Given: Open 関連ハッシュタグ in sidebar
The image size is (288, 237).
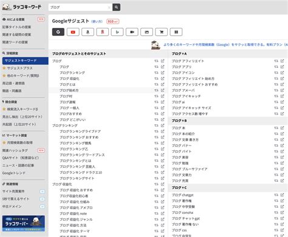Looking at the screenshot, I should click(x=15, y=150).
